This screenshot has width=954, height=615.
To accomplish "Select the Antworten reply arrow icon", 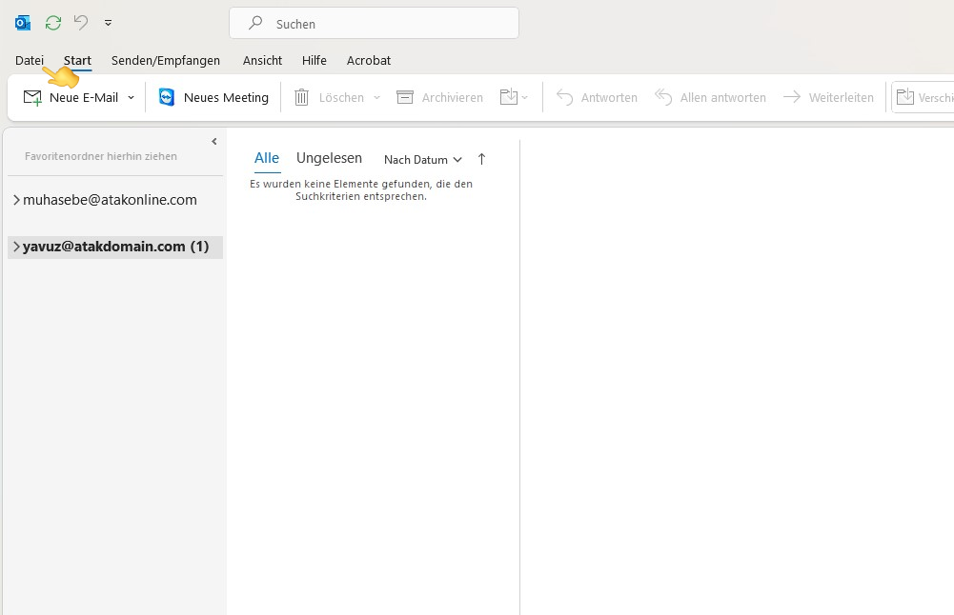I will pos(565,96).
